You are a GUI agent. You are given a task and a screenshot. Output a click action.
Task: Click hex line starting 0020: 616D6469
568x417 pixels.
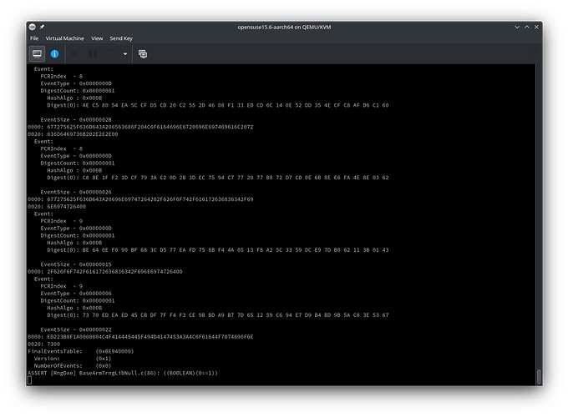click(x=73, y=134)
